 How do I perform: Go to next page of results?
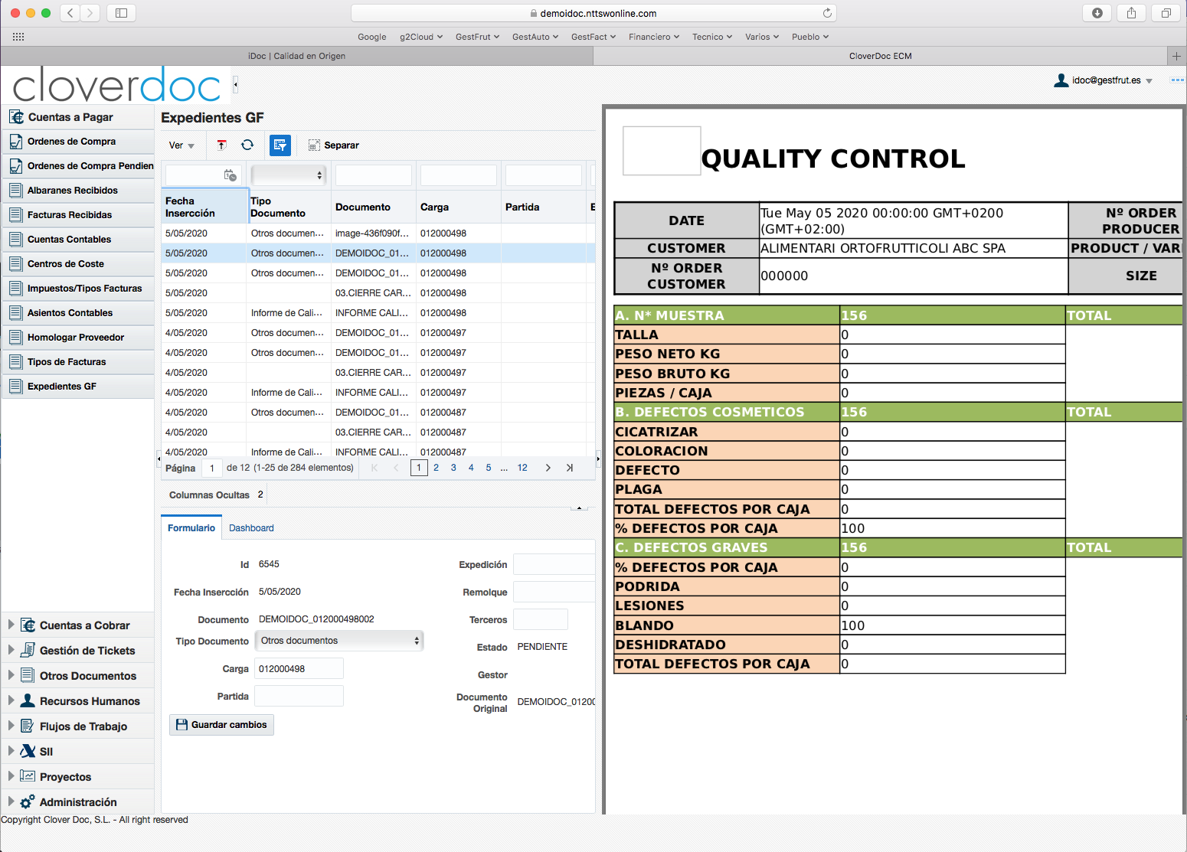(548, 468)
